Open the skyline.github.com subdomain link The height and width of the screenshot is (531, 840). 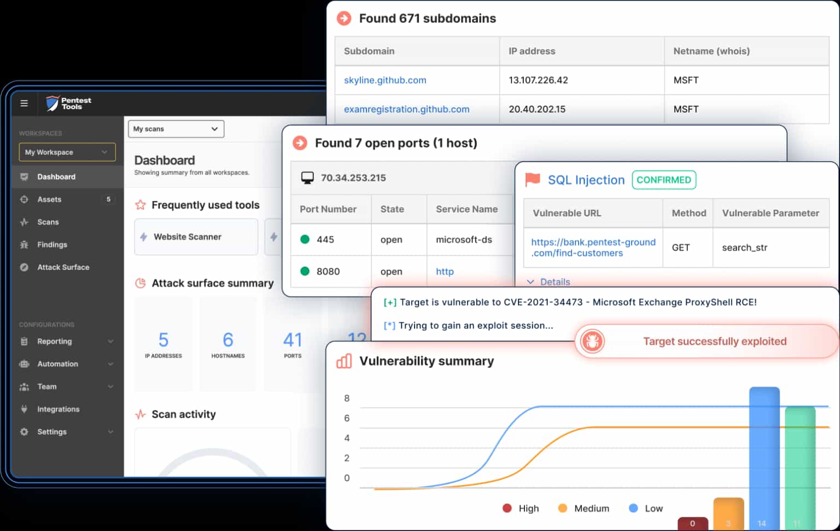tap(384, 80)
